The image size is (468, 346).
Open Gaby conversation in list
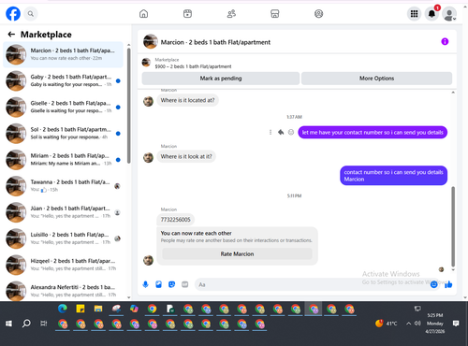(63, 80)
